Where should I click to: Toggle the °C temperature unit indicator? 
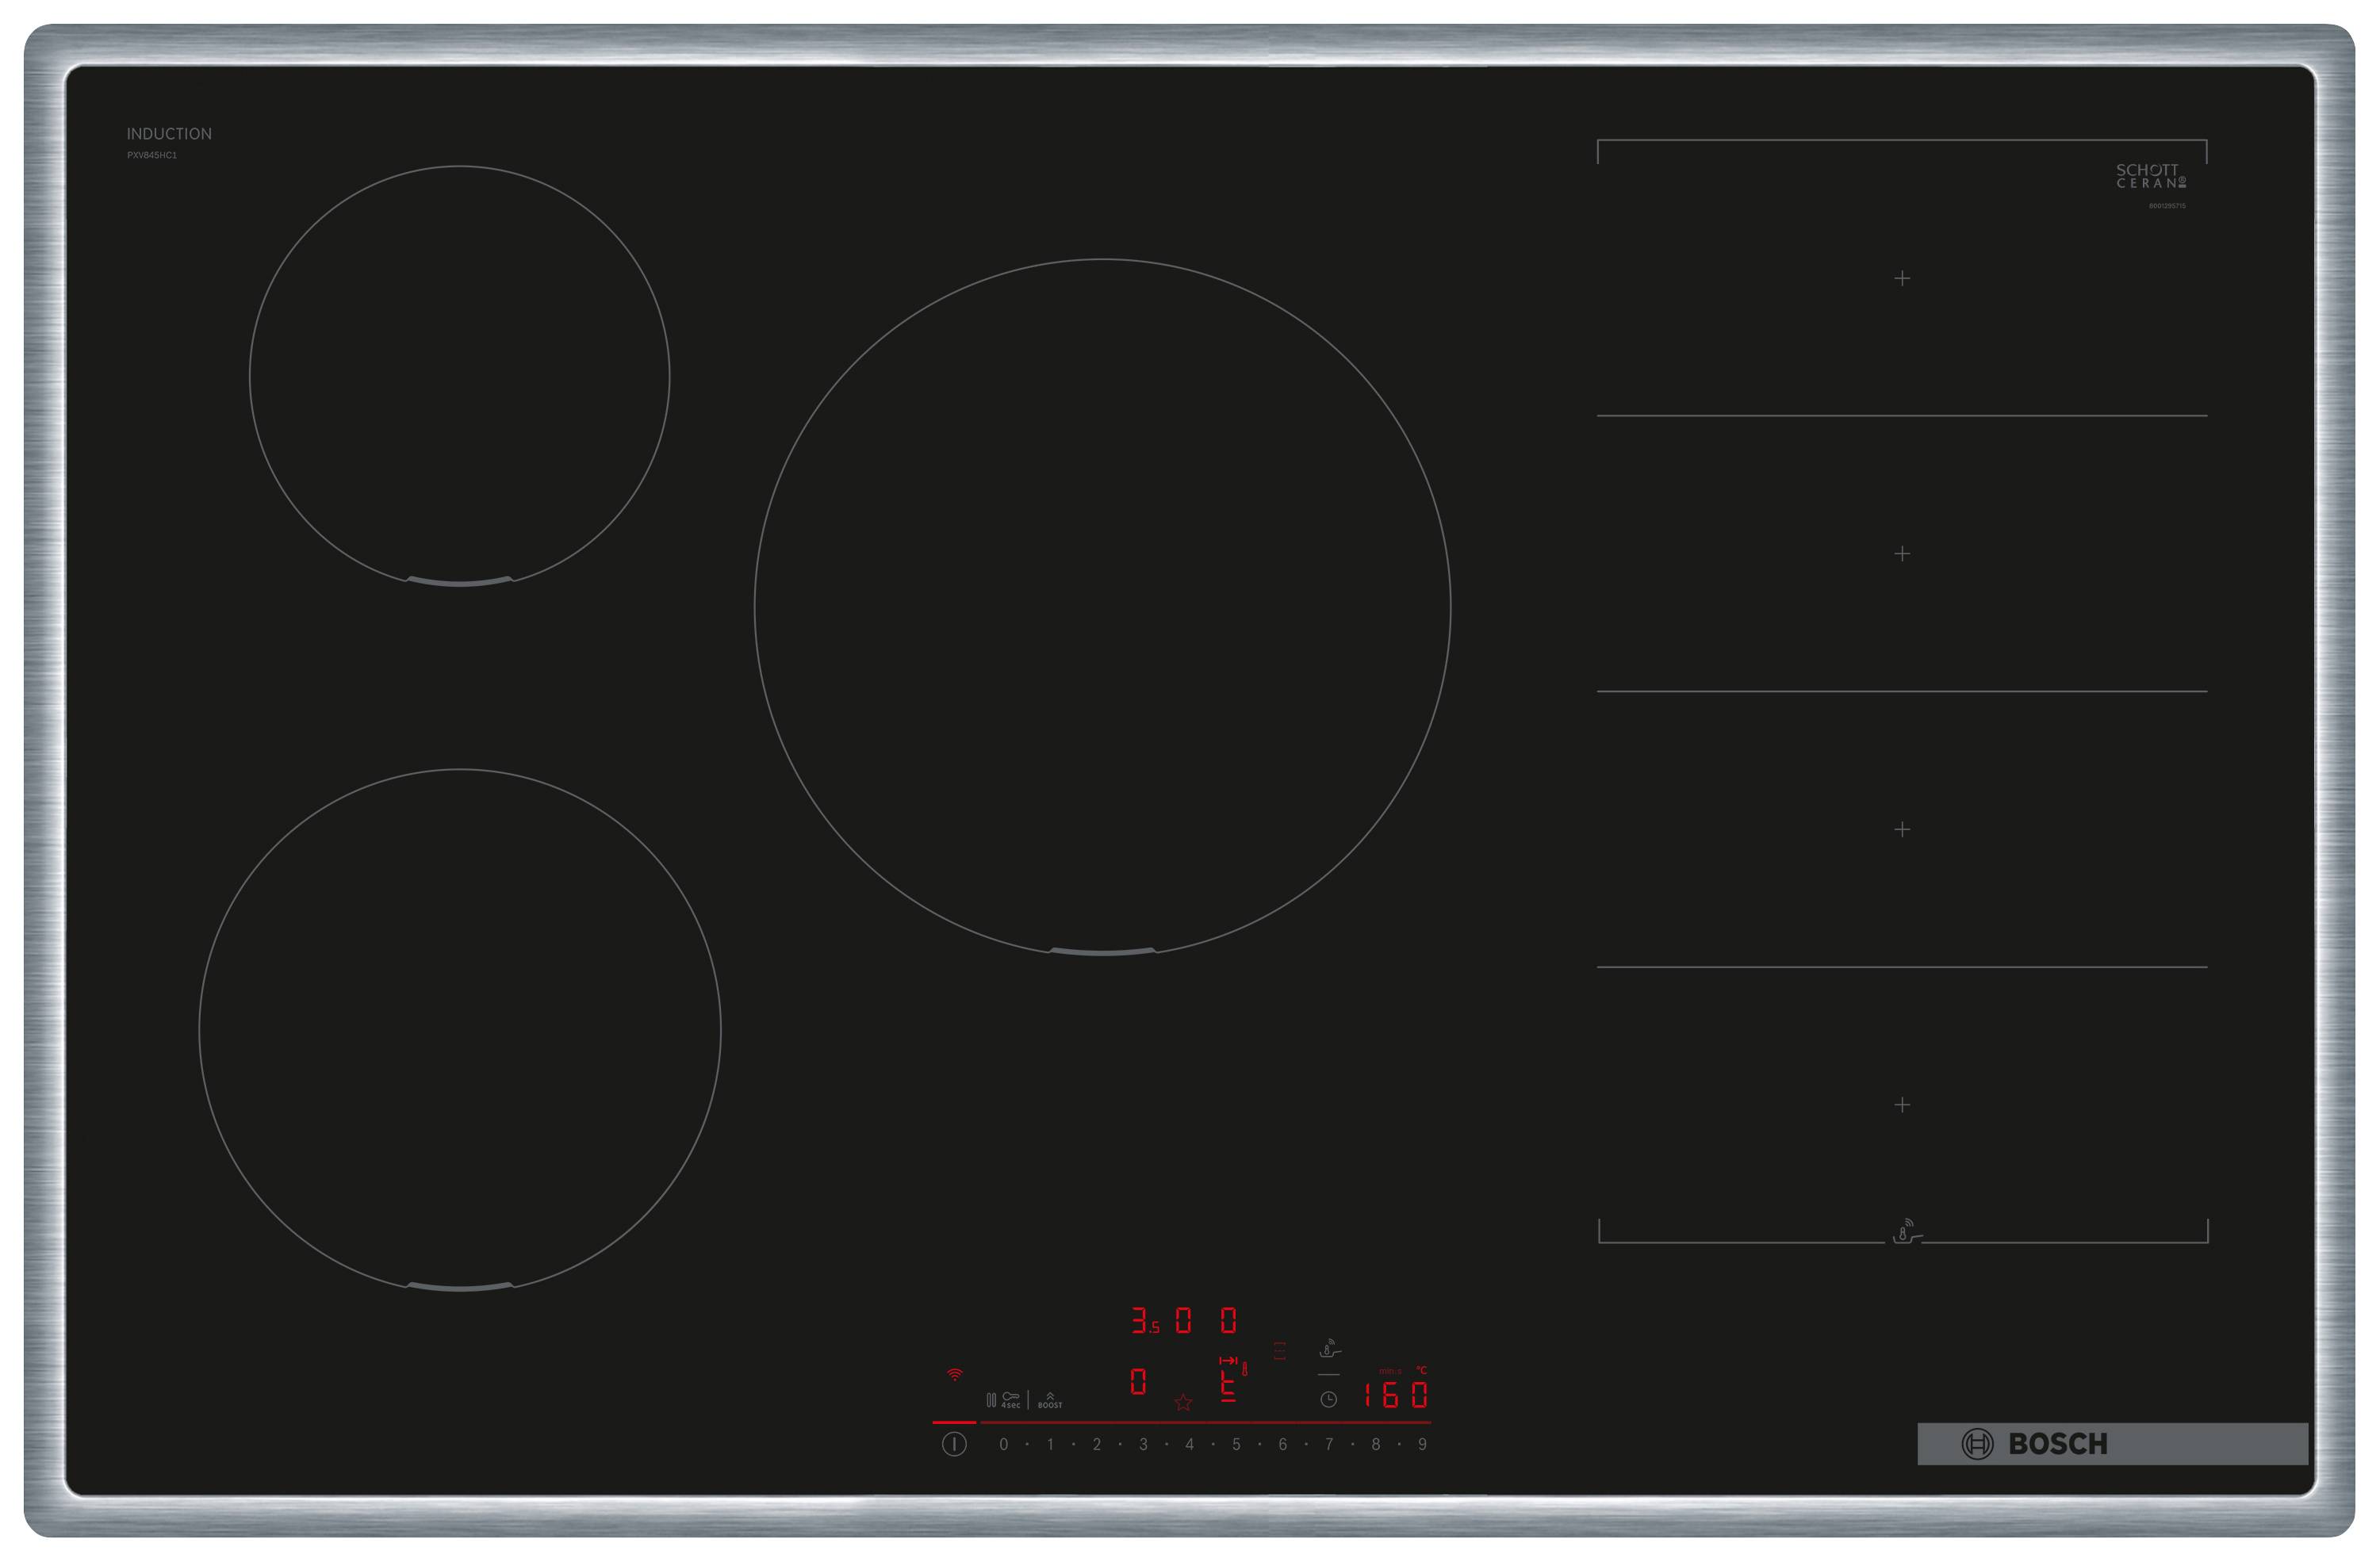coord(1423,1369)
